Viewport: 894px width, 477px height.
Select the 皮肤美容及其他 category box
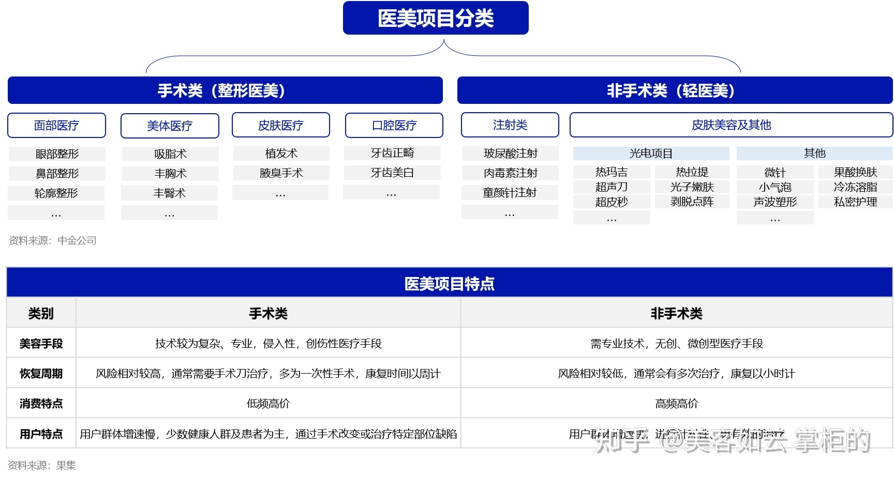coord(731,125)
